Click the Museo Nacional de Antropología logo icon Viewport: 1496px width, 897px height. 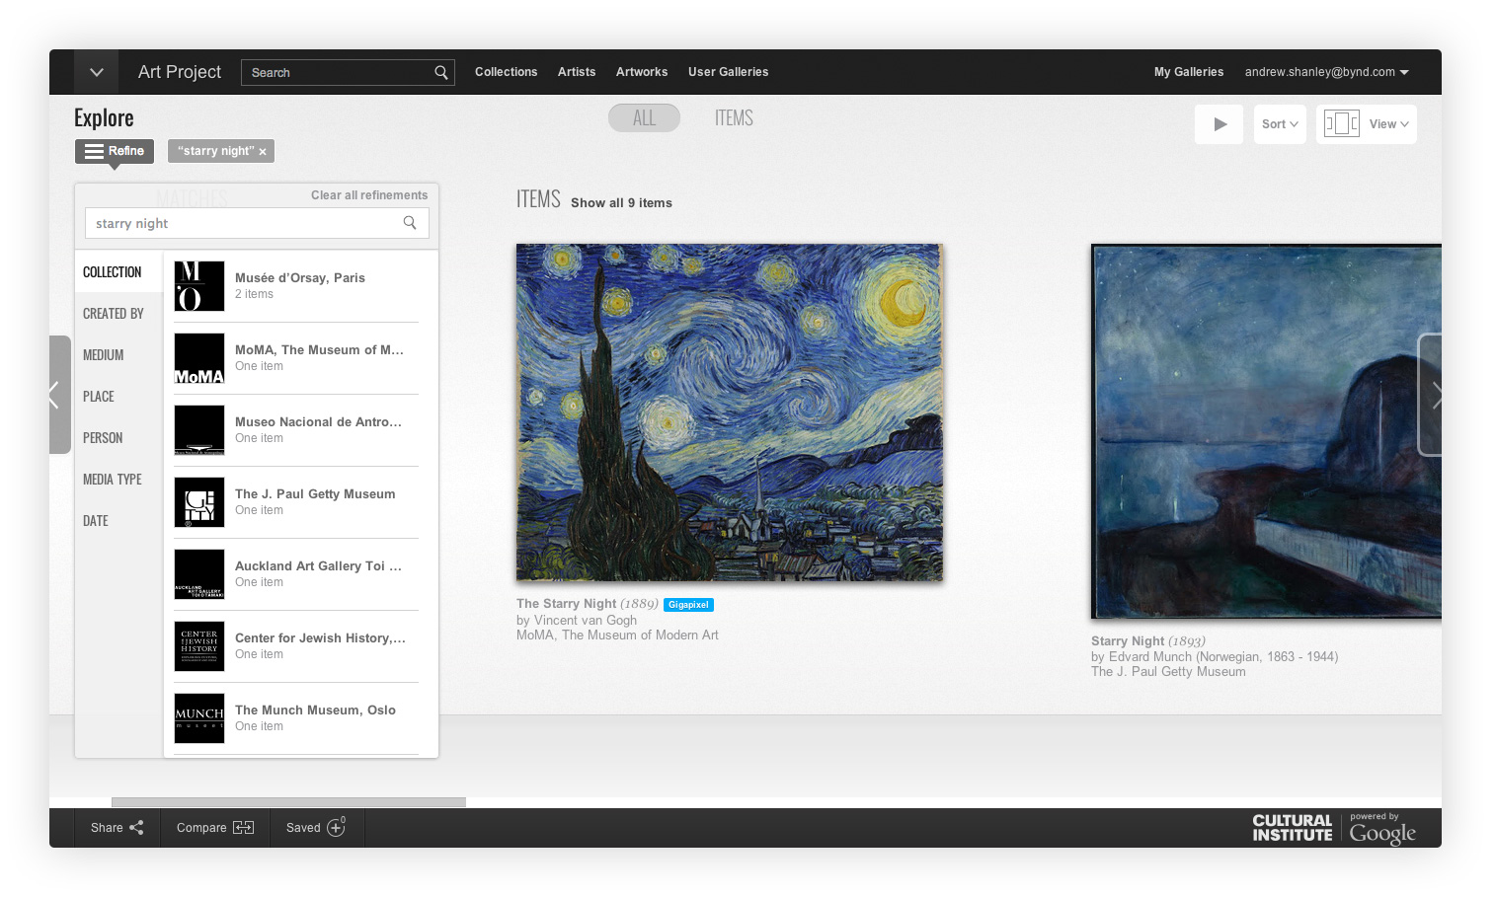199,430
